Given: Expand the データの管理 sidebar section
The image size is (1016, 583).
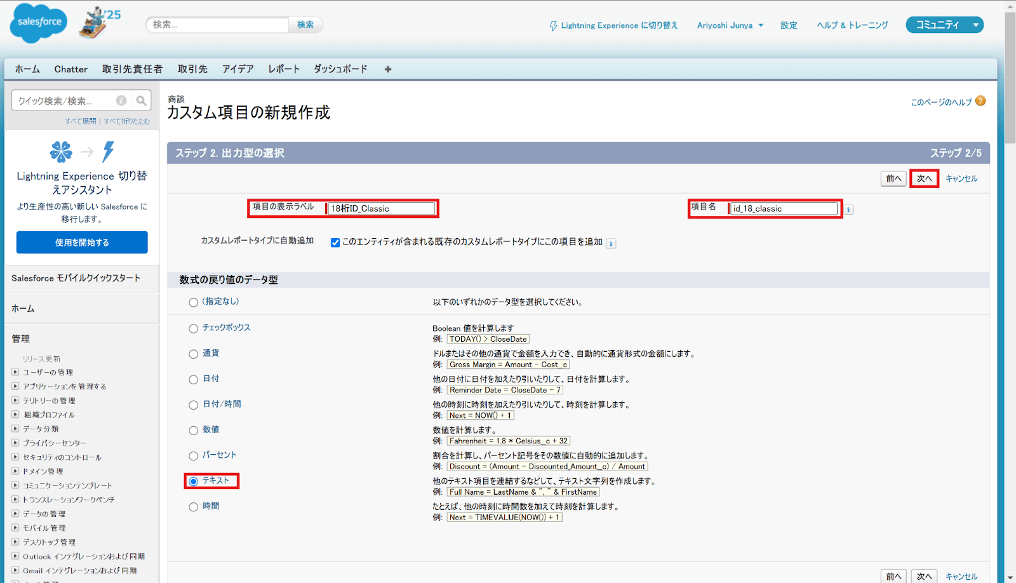Looking at the screenshot, I should point(16,514).
